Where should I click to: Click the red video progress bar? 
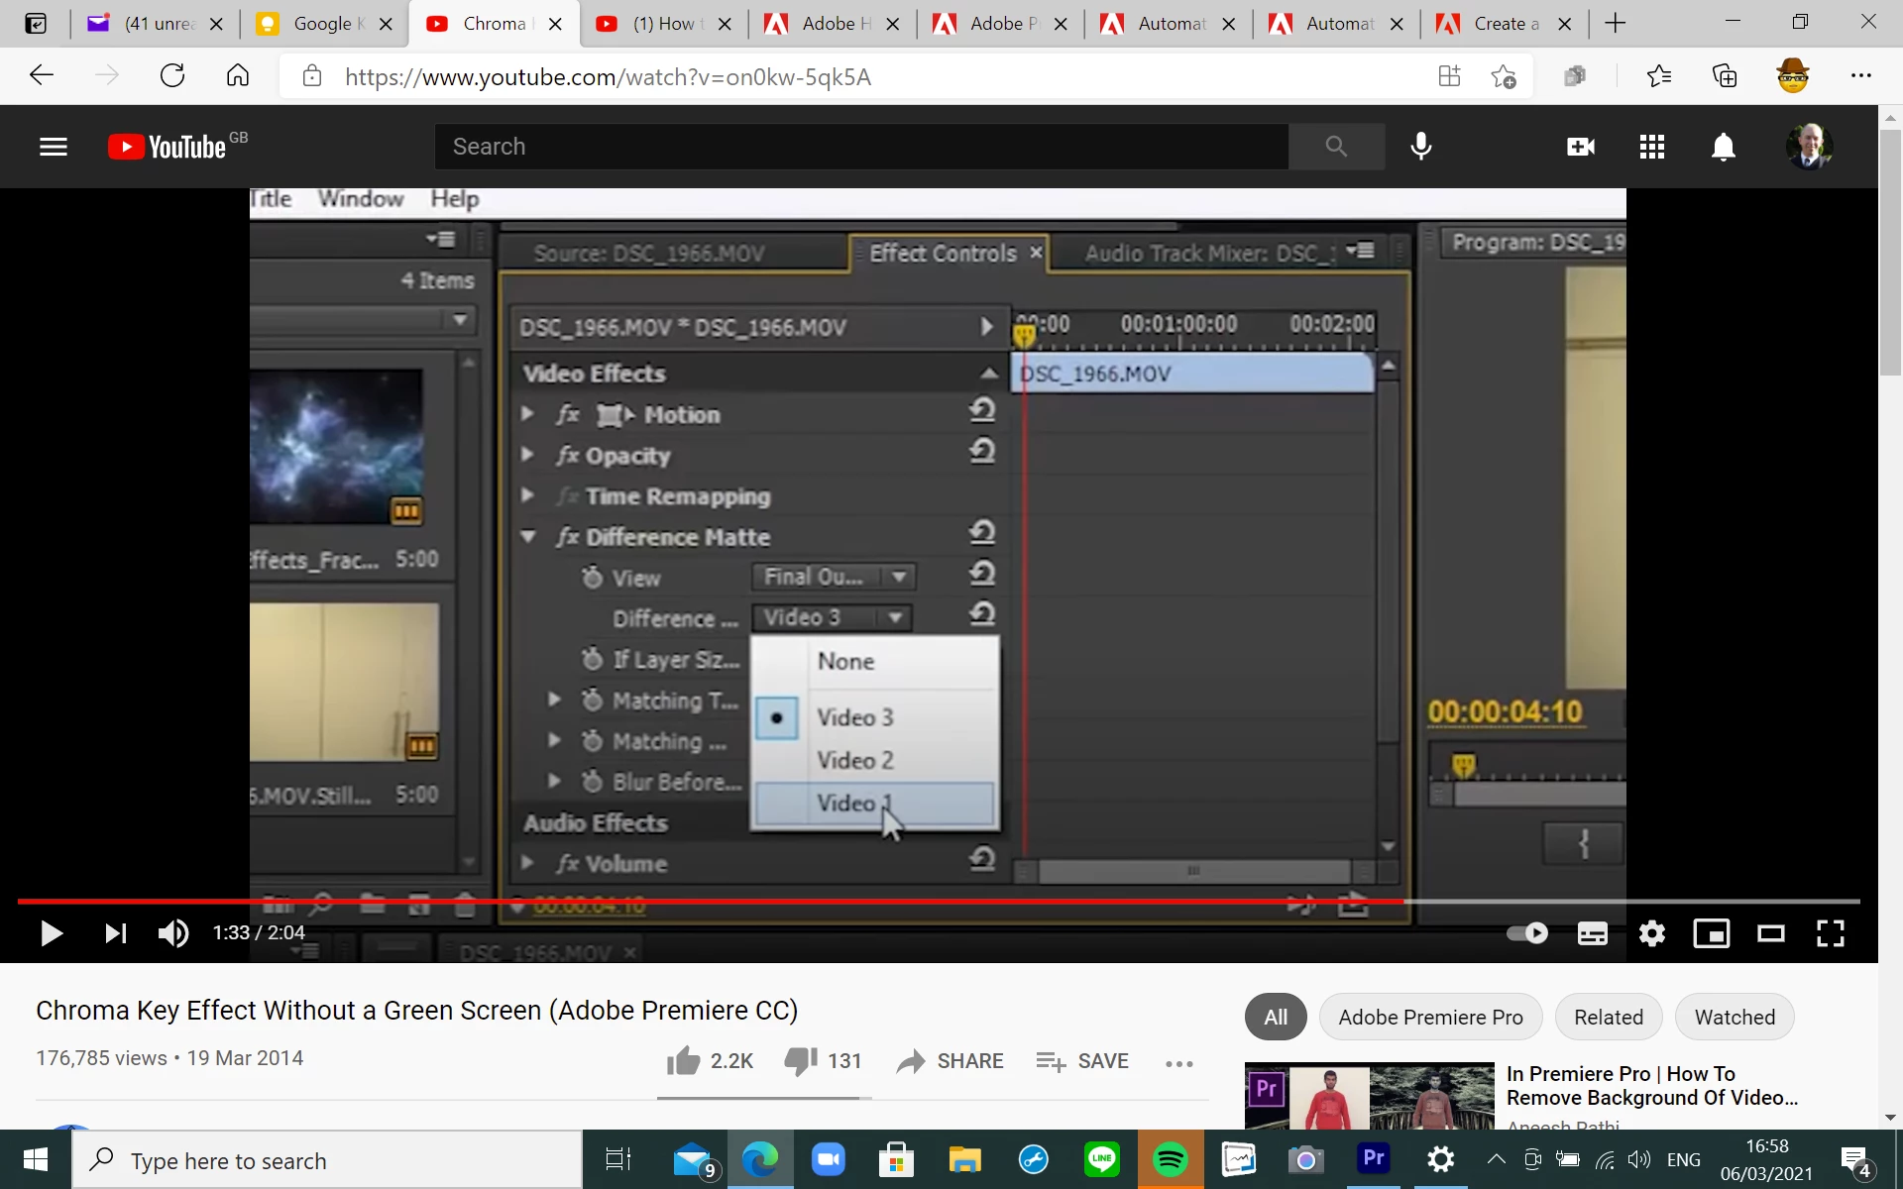pyautogui.click(x=694, y=902)
